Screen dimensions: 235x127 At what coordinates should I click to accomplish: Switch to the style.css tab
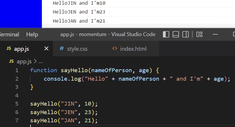point(80,49)
